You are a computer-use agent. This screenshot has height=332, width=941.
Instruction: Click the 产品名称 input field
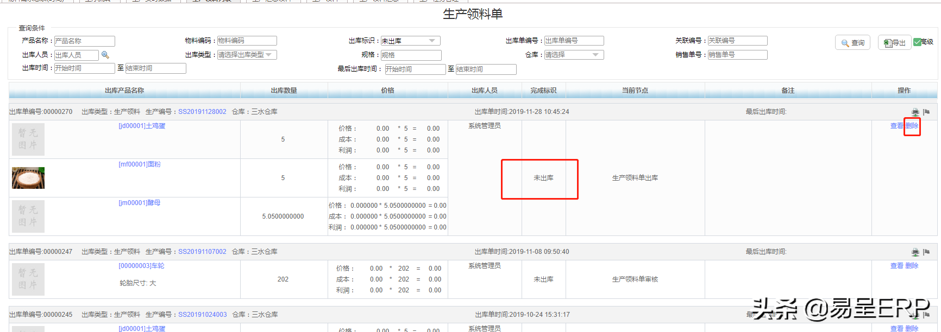pyautogui.click(x=84, y=41)
